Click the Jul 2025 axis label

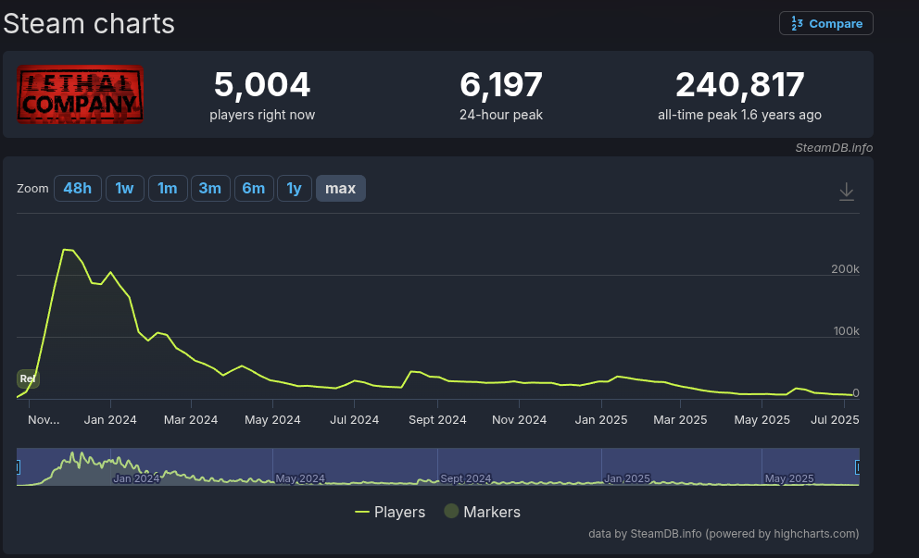click(x=835, y=420)
